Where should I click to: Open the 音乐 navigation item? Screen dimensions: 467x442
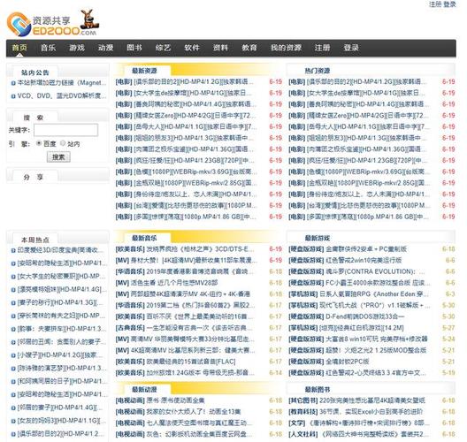(x=49, y=48)
